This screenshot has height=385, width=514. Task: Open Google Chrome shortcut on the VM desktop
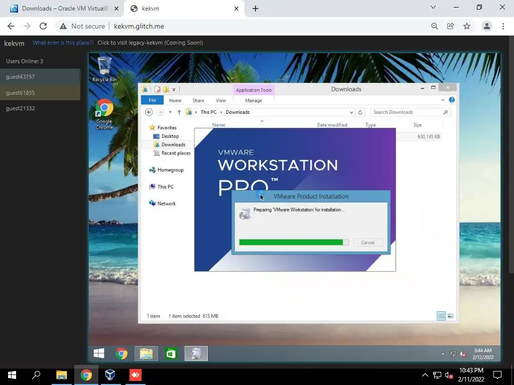[x=104, y=114]
